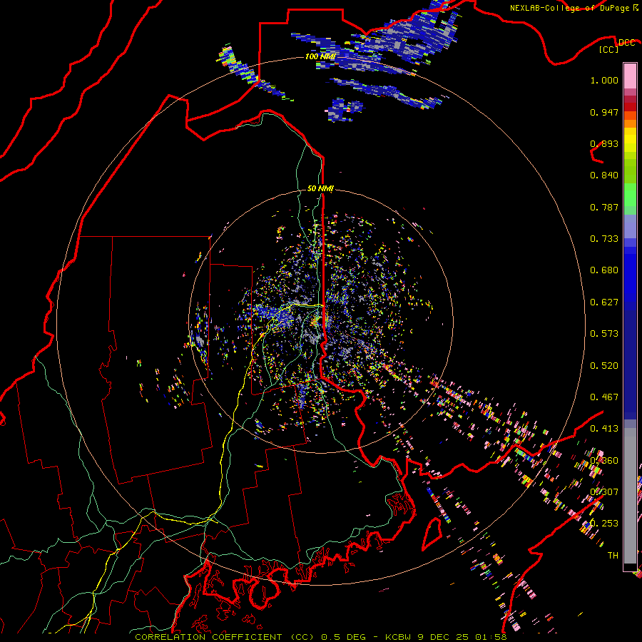Click the NEXLAB-College of DuPage credit text
Viewport: 642px width, 642px height.
[569, 8]
